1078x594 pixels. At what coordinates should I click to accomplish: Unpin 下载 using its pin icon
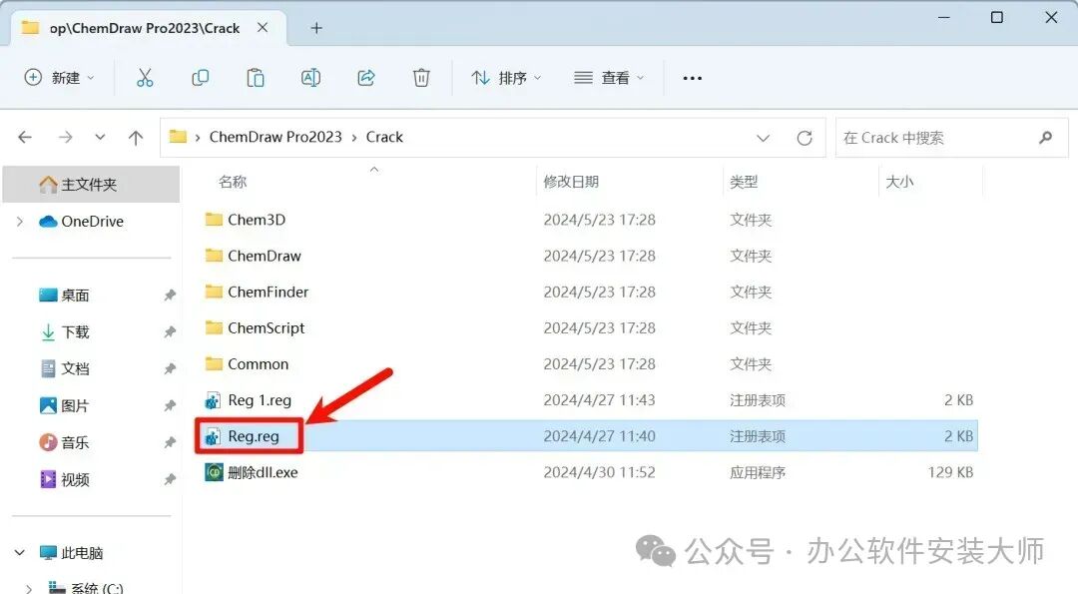169,332
